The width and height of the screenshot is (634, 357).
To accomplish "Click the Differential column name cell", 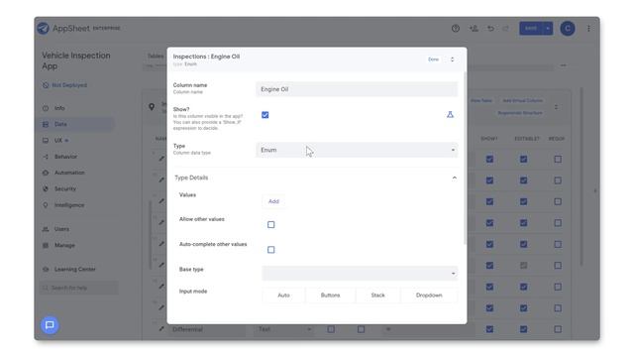I will coord(207,329).
